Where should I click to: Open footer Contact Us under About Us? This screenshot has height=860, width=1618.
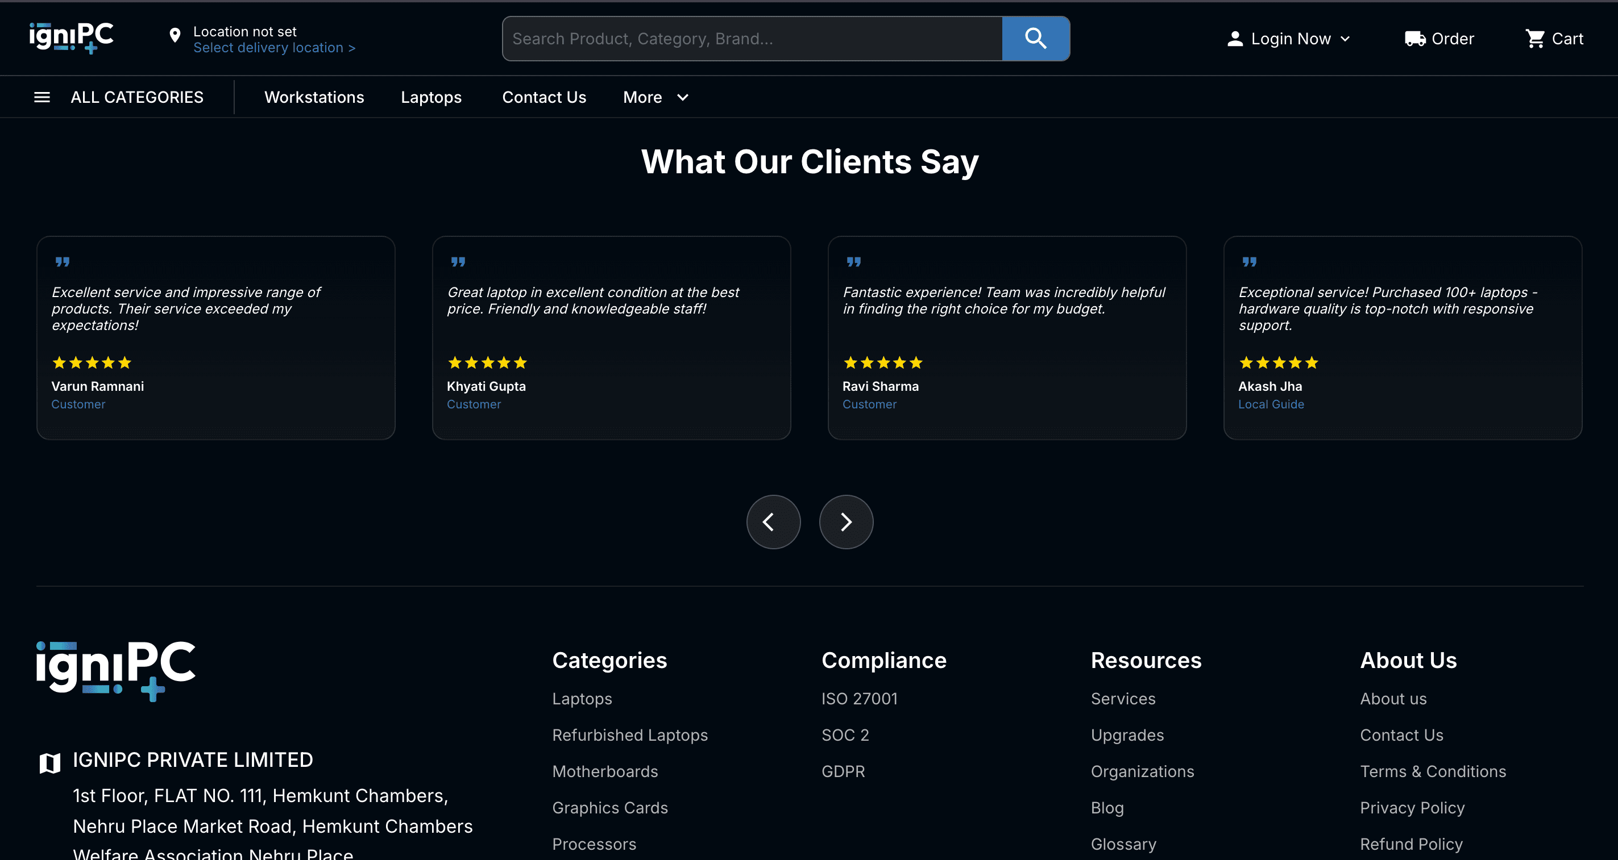pos(1401,735)
